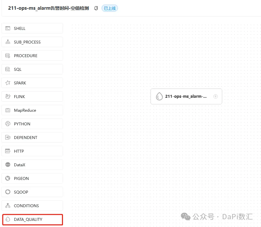This screenshot has height=227, width=261.
Task: Click the DEPENDENT task icon
Action: [x=8, y=137]
